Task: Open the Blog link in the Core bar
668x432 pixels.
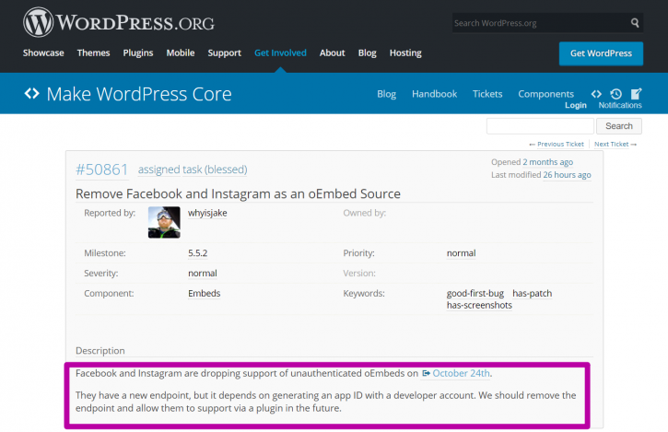Action: coord(386,94)
